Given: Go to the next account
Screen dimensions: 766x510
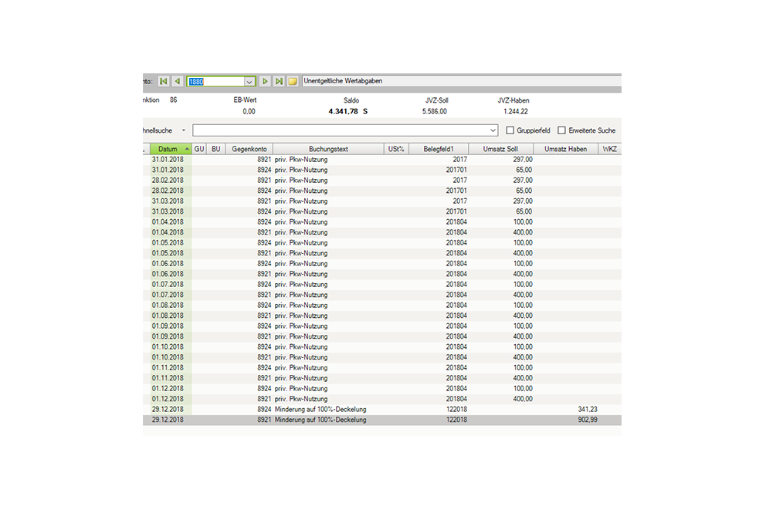Looking at the screenshot, I should point(265,81).
